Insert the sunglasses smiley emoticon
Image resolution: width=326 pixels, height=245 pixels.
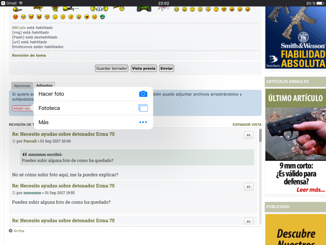coord(224,9)
